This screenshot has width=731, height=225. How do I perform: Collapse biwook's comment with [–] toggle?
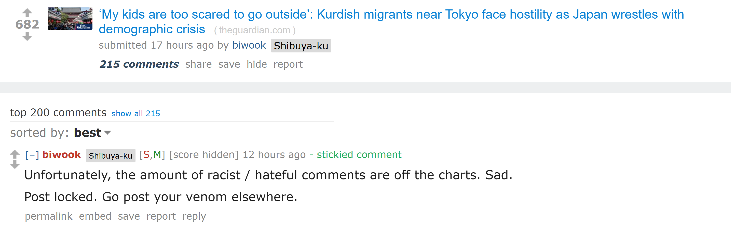[x=32, y=155]
